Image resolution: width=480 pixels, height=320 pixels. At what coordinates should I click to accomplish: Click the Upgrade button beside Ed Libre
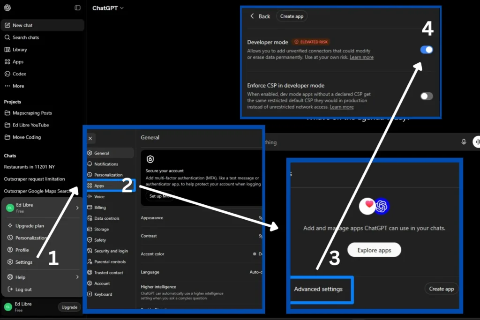(x=69, y=307)
